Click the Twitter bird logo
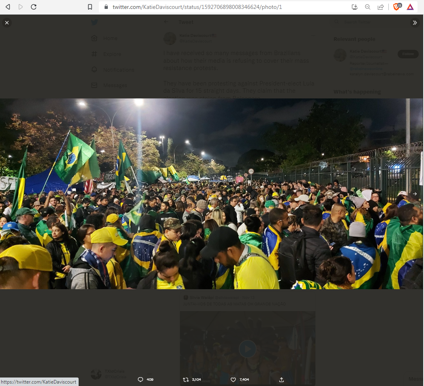The width and height of the screenshot is (424, 386). pos(94,22)
